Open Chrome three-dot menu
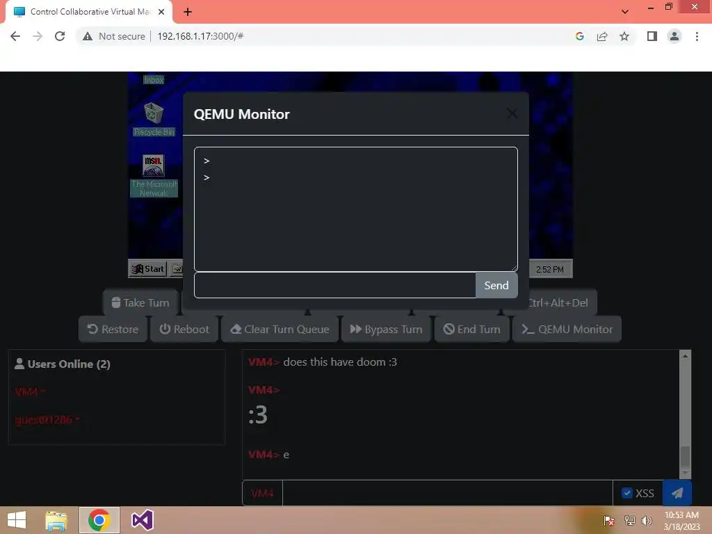This screenshot has height=534, width=712. [x=697, y=36]
